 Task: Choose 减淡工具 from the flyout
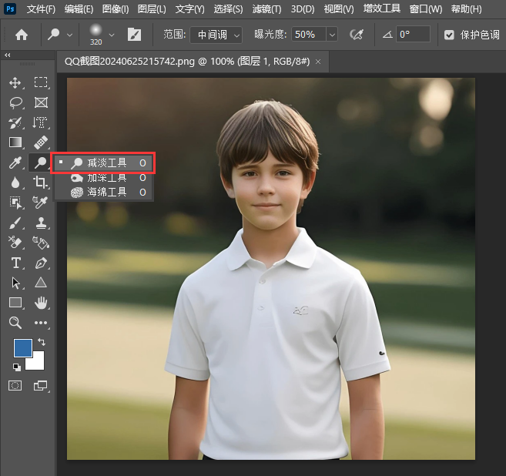(103, 163)
